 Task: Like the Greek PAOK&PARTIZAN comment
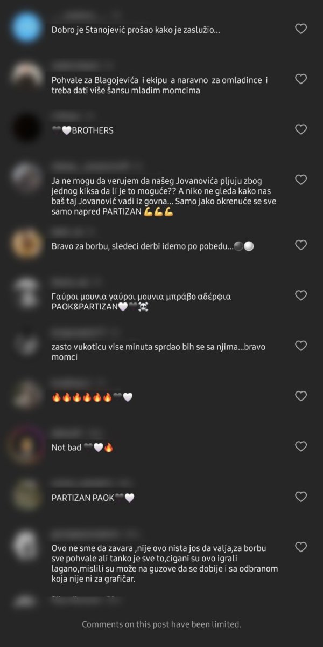(x=301, y=295)
